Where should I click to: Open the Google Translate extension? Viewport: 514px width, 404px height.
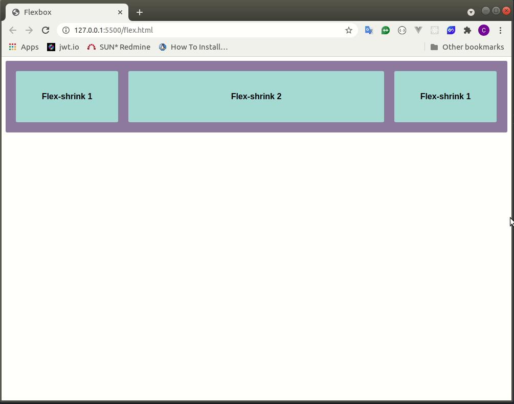pos(369,30)
